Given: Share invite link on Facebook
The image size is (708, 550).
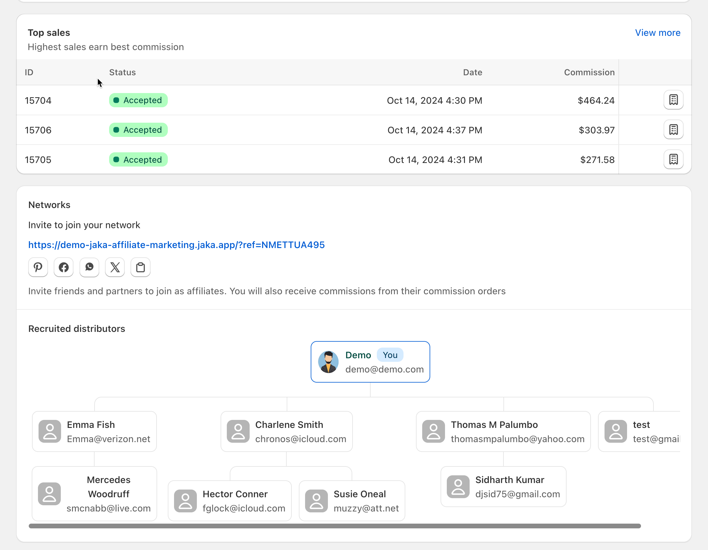Looking at the screenshot, I should coord(63,267).
